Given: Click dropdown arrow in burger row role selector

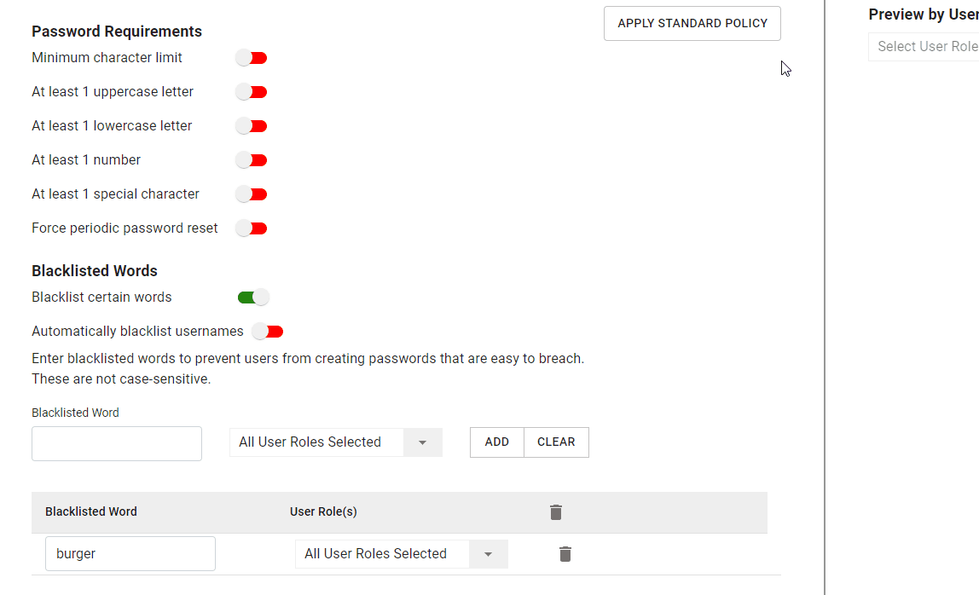Looking at the screenshot, I should click(x=488, y=553).
